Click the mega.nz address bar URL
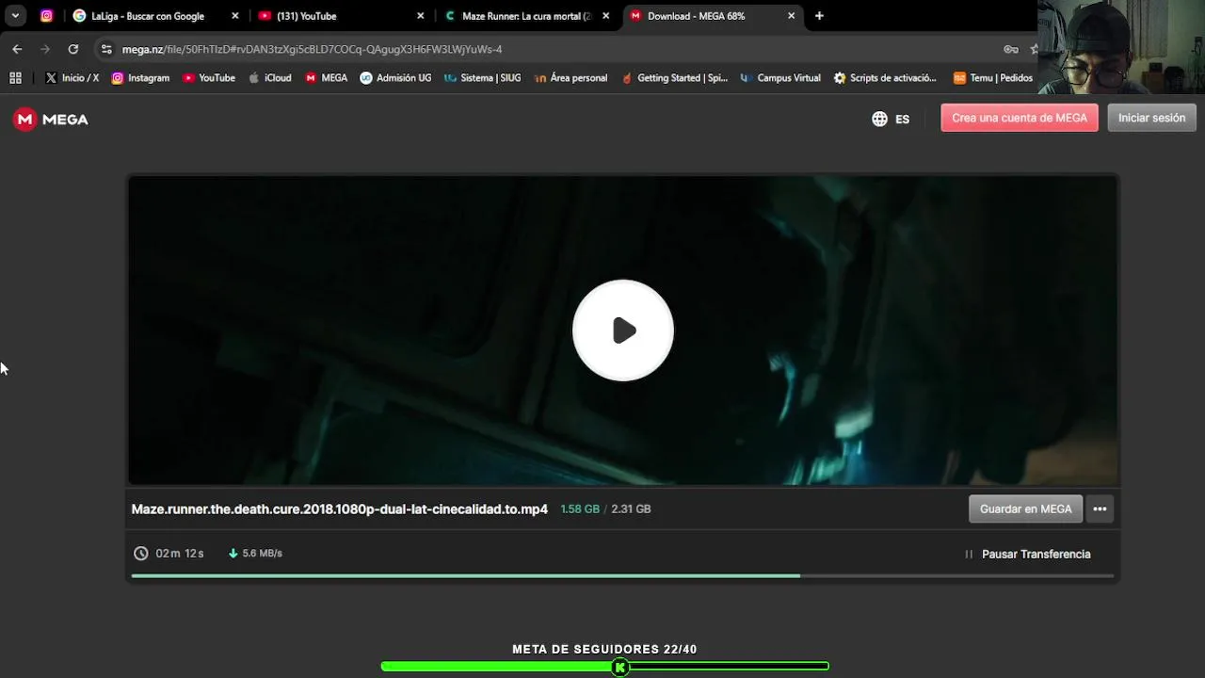Viewport: 1205px width, 678px height. [x=312, y=49]
